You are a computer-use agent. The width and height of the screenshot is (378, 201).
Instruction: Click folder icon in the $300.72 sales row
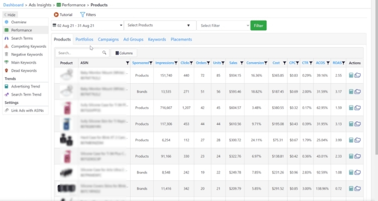click(358, 140)
